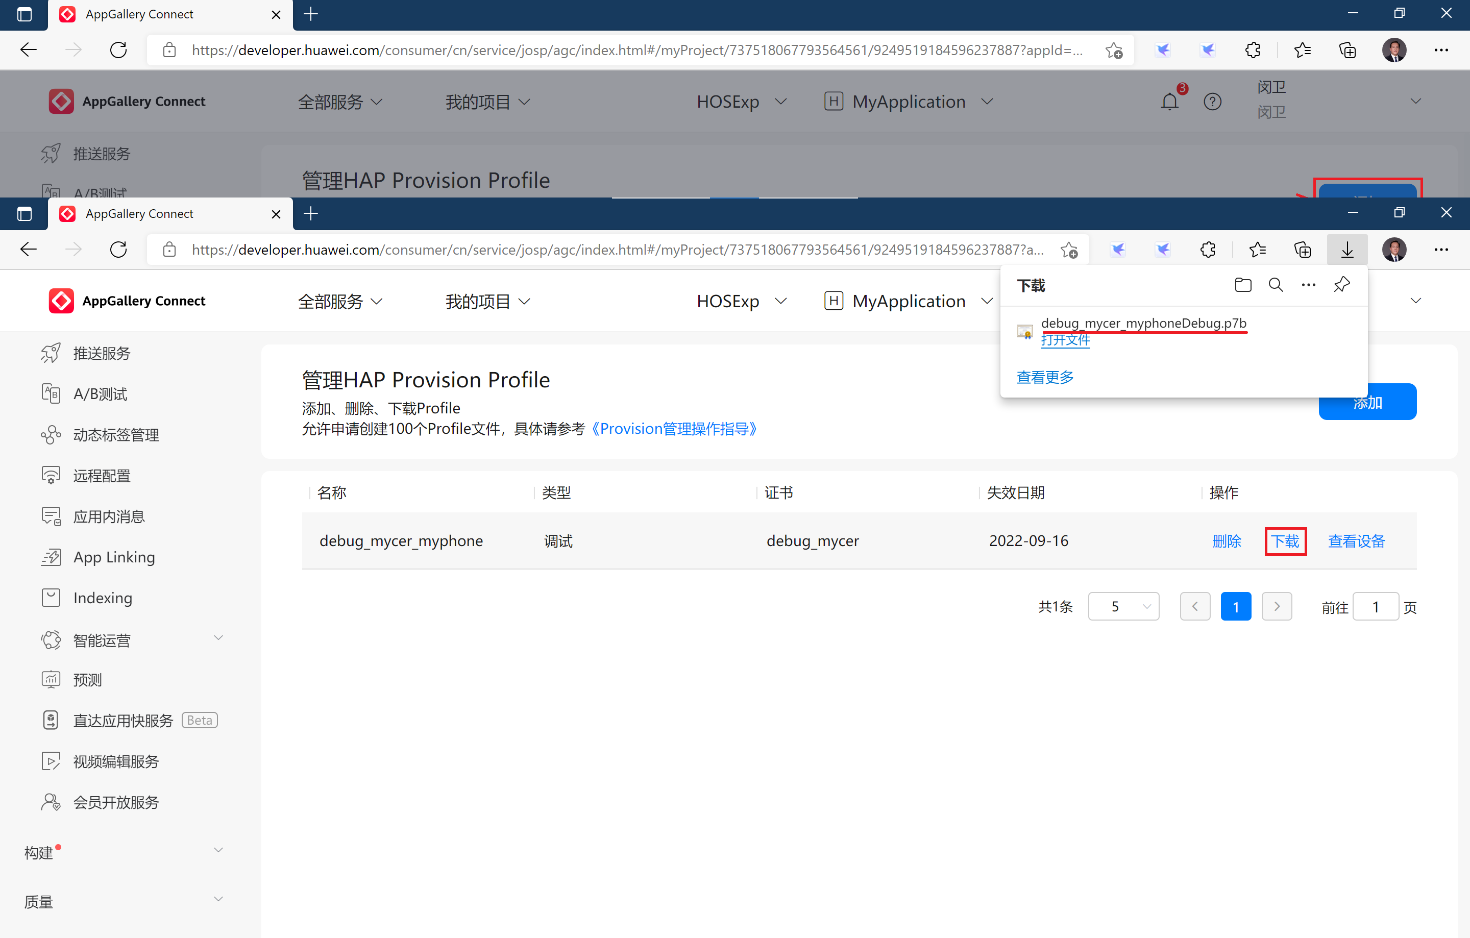Click the downloaded file debug_mycer_myphoneDebug.p7b
1470x938 pixels.
click(1143, 323)
